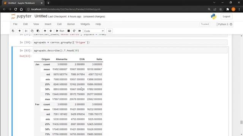Go to the browser home page
243x136 pixels.
point(21,9)
